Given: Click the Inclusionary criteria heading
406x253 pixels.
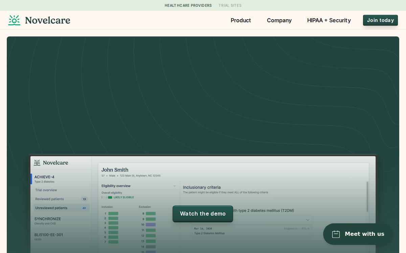Looking at the screenshot, I should (x=202, y=187).
